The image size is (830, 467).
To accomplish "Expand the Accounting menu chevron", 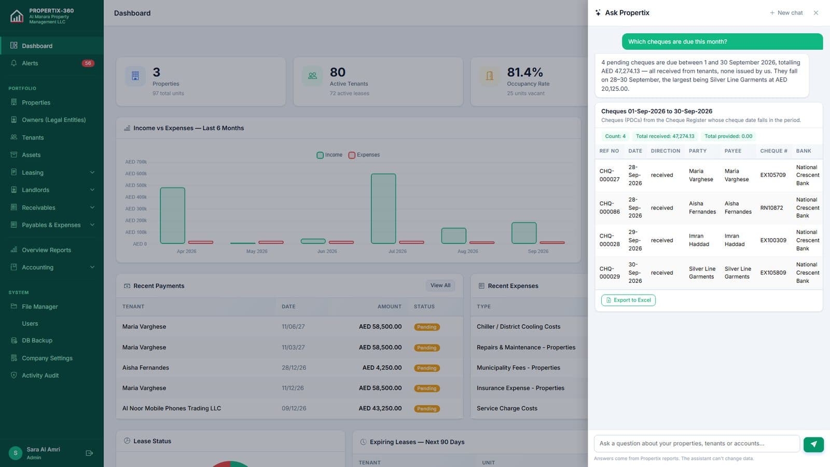I will pyautogui.click(x=92, y=267).
